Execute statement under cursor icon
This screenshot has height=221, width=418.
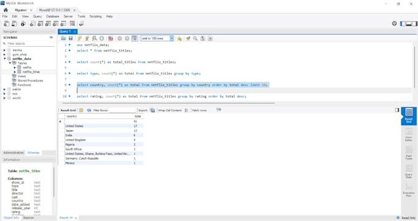[x=87, y=38]
